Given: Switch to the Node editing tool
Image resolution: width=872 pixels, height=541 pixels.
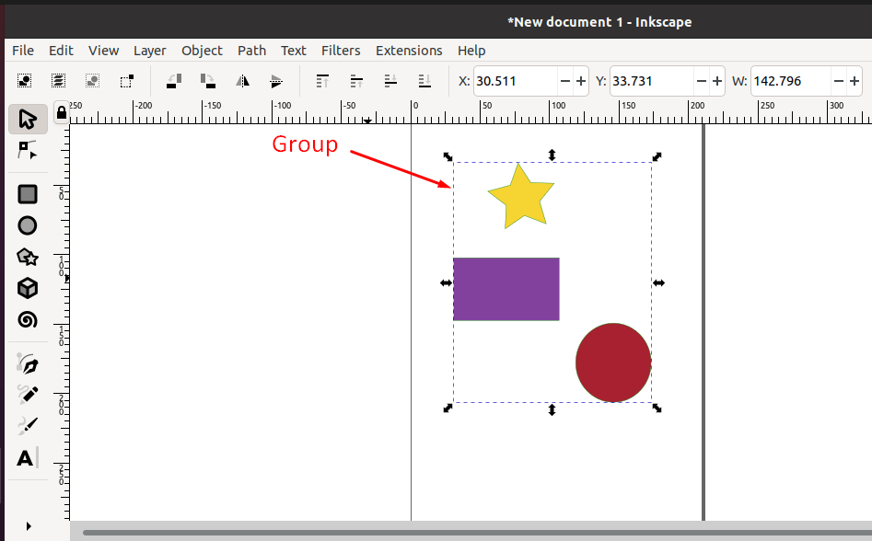Looking at the screenshot, I should tap(27, 151).
